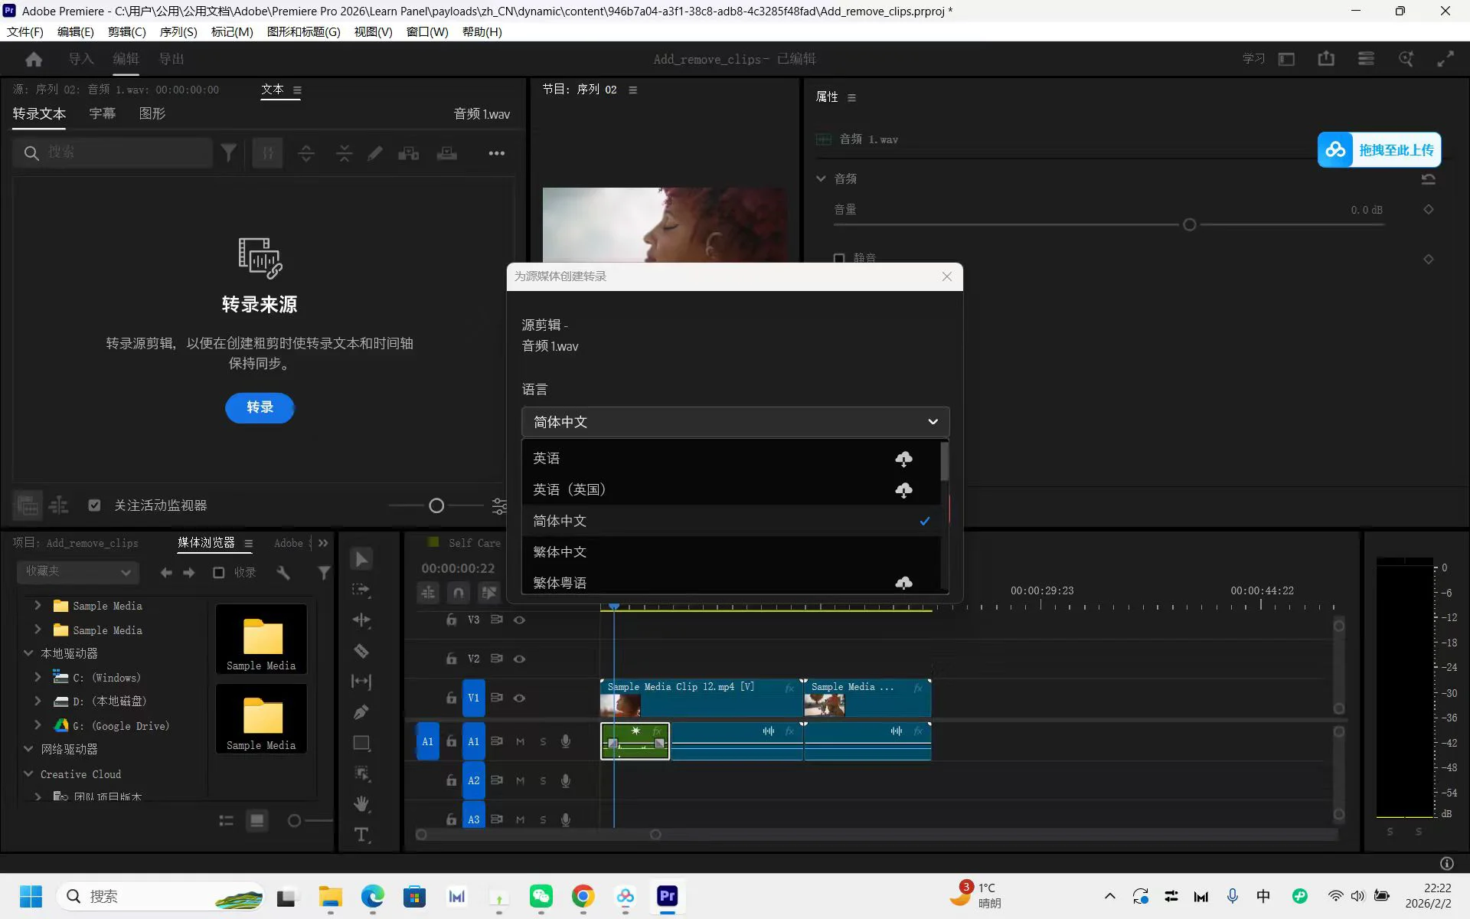Select the Pen tool in timeline toolbar
Screen dimensions: 1470x919
coord(361,712)
